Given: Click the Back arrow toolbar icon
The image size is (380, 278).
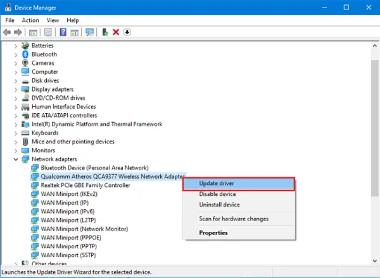Looking at the screenshot, I should [x=7, y=32].
